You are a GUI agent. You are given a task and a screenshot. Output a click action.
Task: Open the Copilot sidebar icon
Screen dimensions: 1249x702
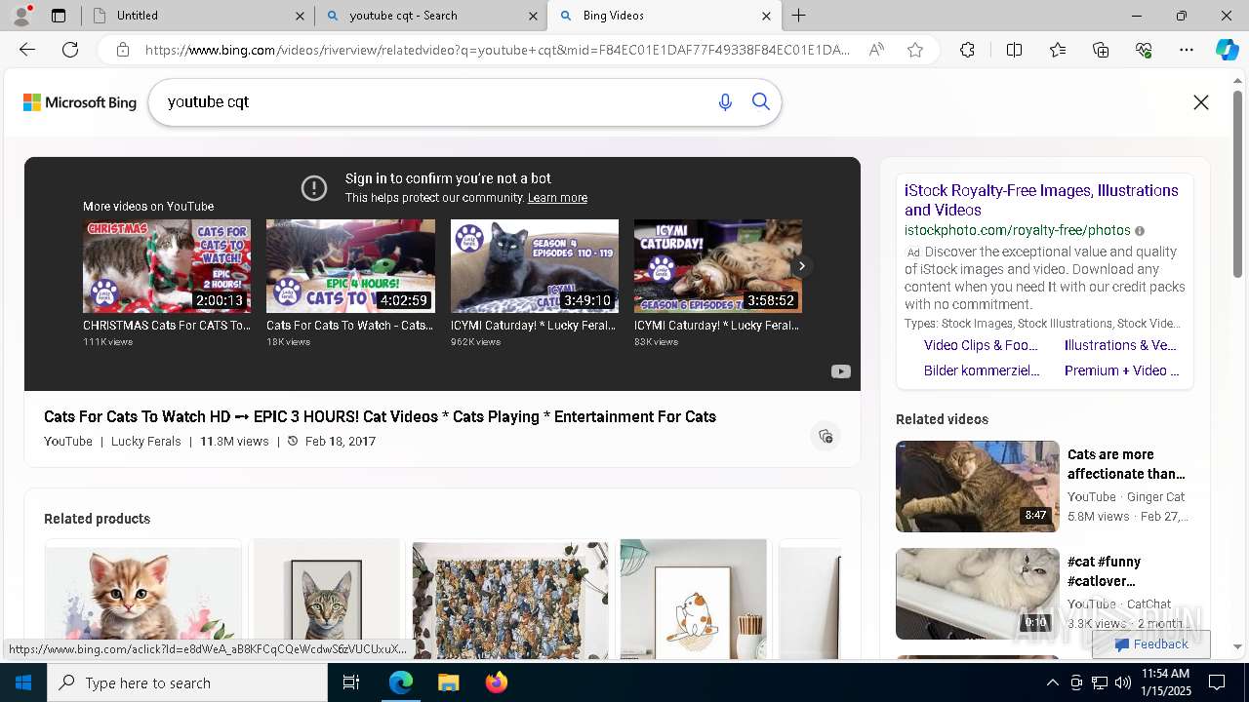pyautogui.click(x=1227, y=50)
